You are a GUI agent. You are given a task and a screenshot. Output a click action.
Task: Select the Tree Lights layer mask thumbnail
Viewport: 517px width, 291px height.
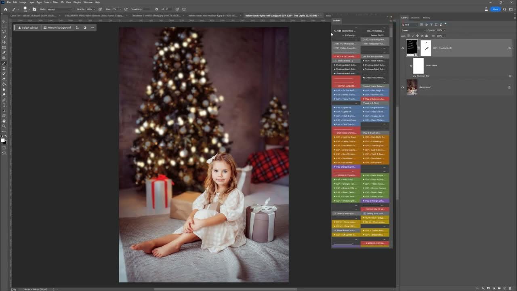pos(426,48)
